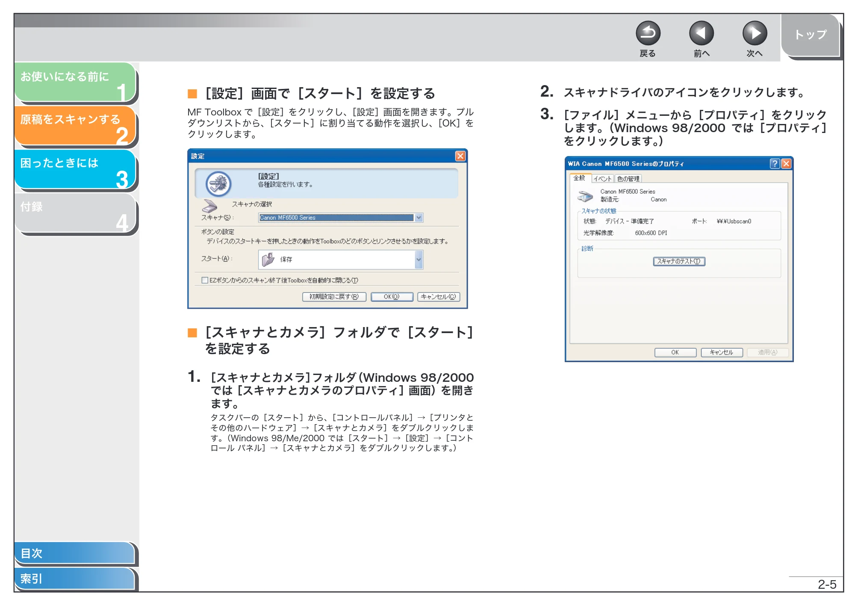Open the トップ tab
The width and height of the screenshot is (855, 605).
811,35
